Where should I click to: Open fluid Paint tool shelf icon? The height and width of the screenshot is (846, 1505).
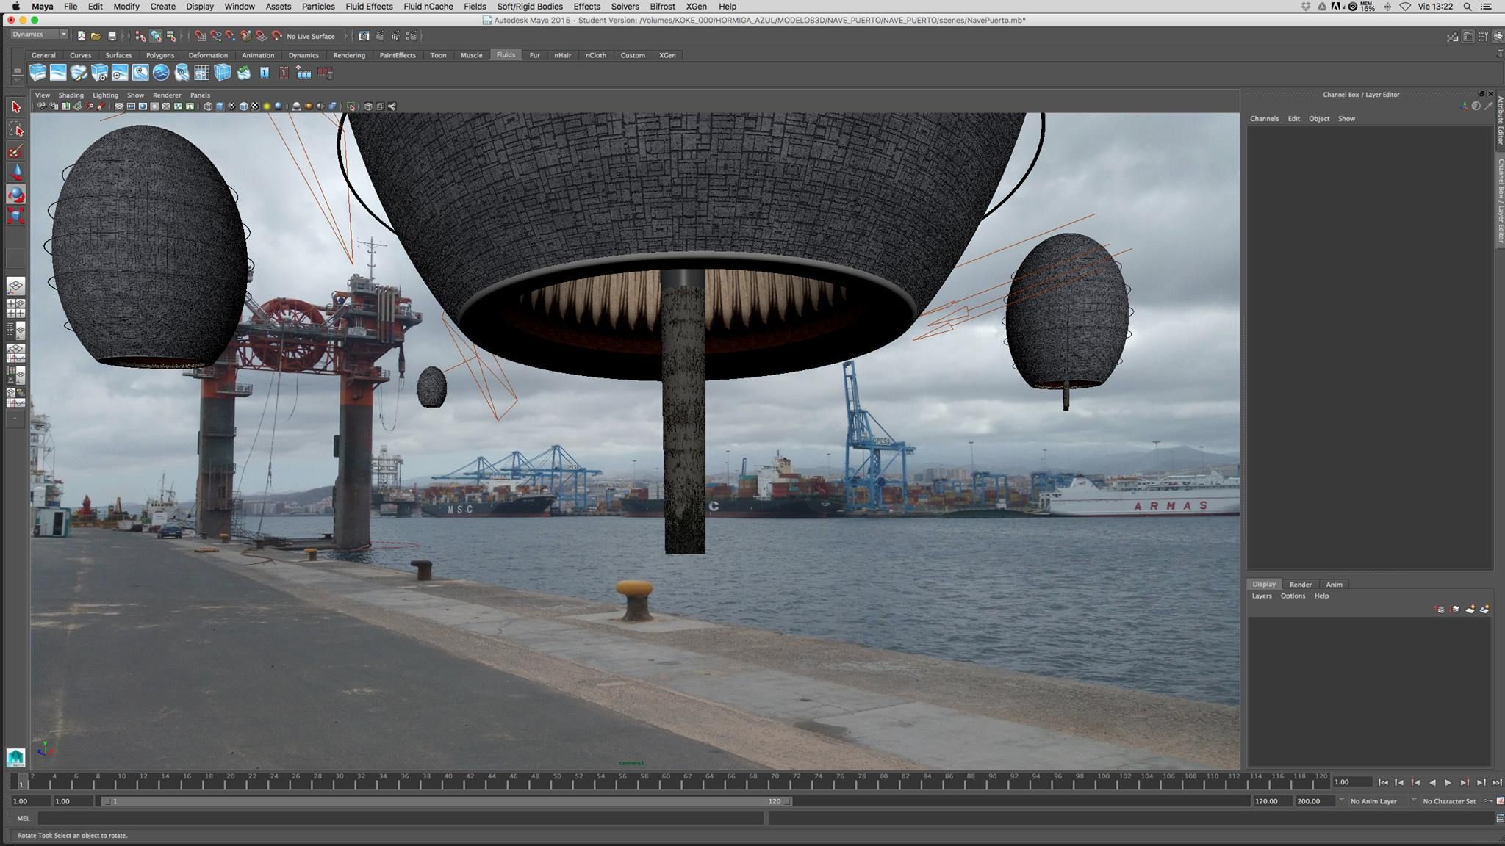[79, 73]
